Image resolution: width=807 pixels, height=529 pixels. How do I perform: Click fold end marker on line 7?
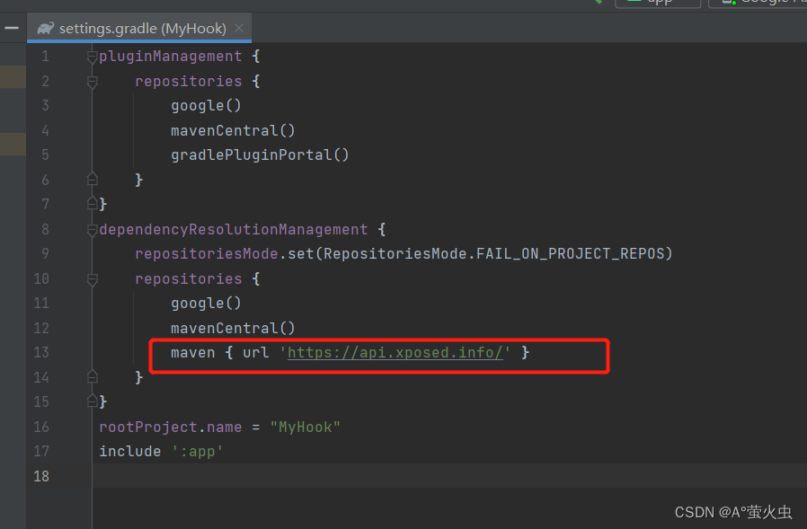tap(93, 203)
